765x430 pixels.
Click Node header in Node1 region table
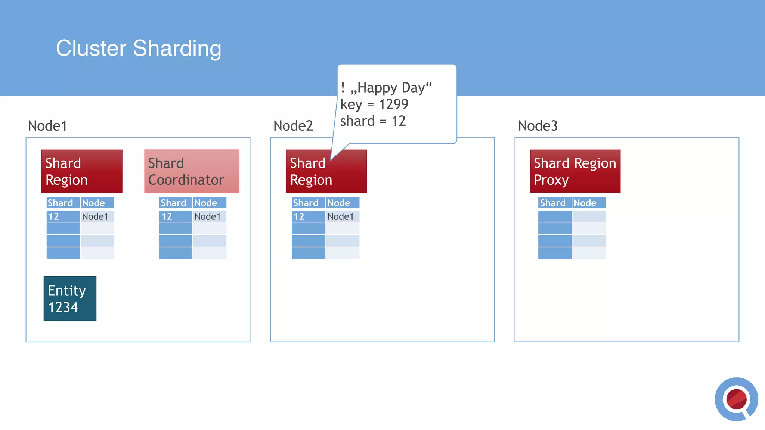click(97, 203)
